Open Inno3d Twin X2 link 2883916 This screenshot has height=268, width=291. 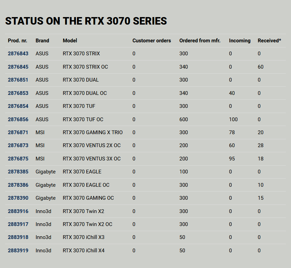(18, 211)
